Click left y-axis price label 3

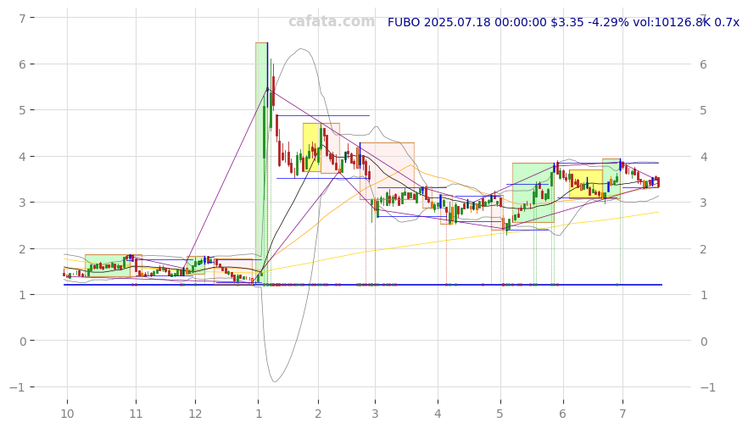click(22, 202)
